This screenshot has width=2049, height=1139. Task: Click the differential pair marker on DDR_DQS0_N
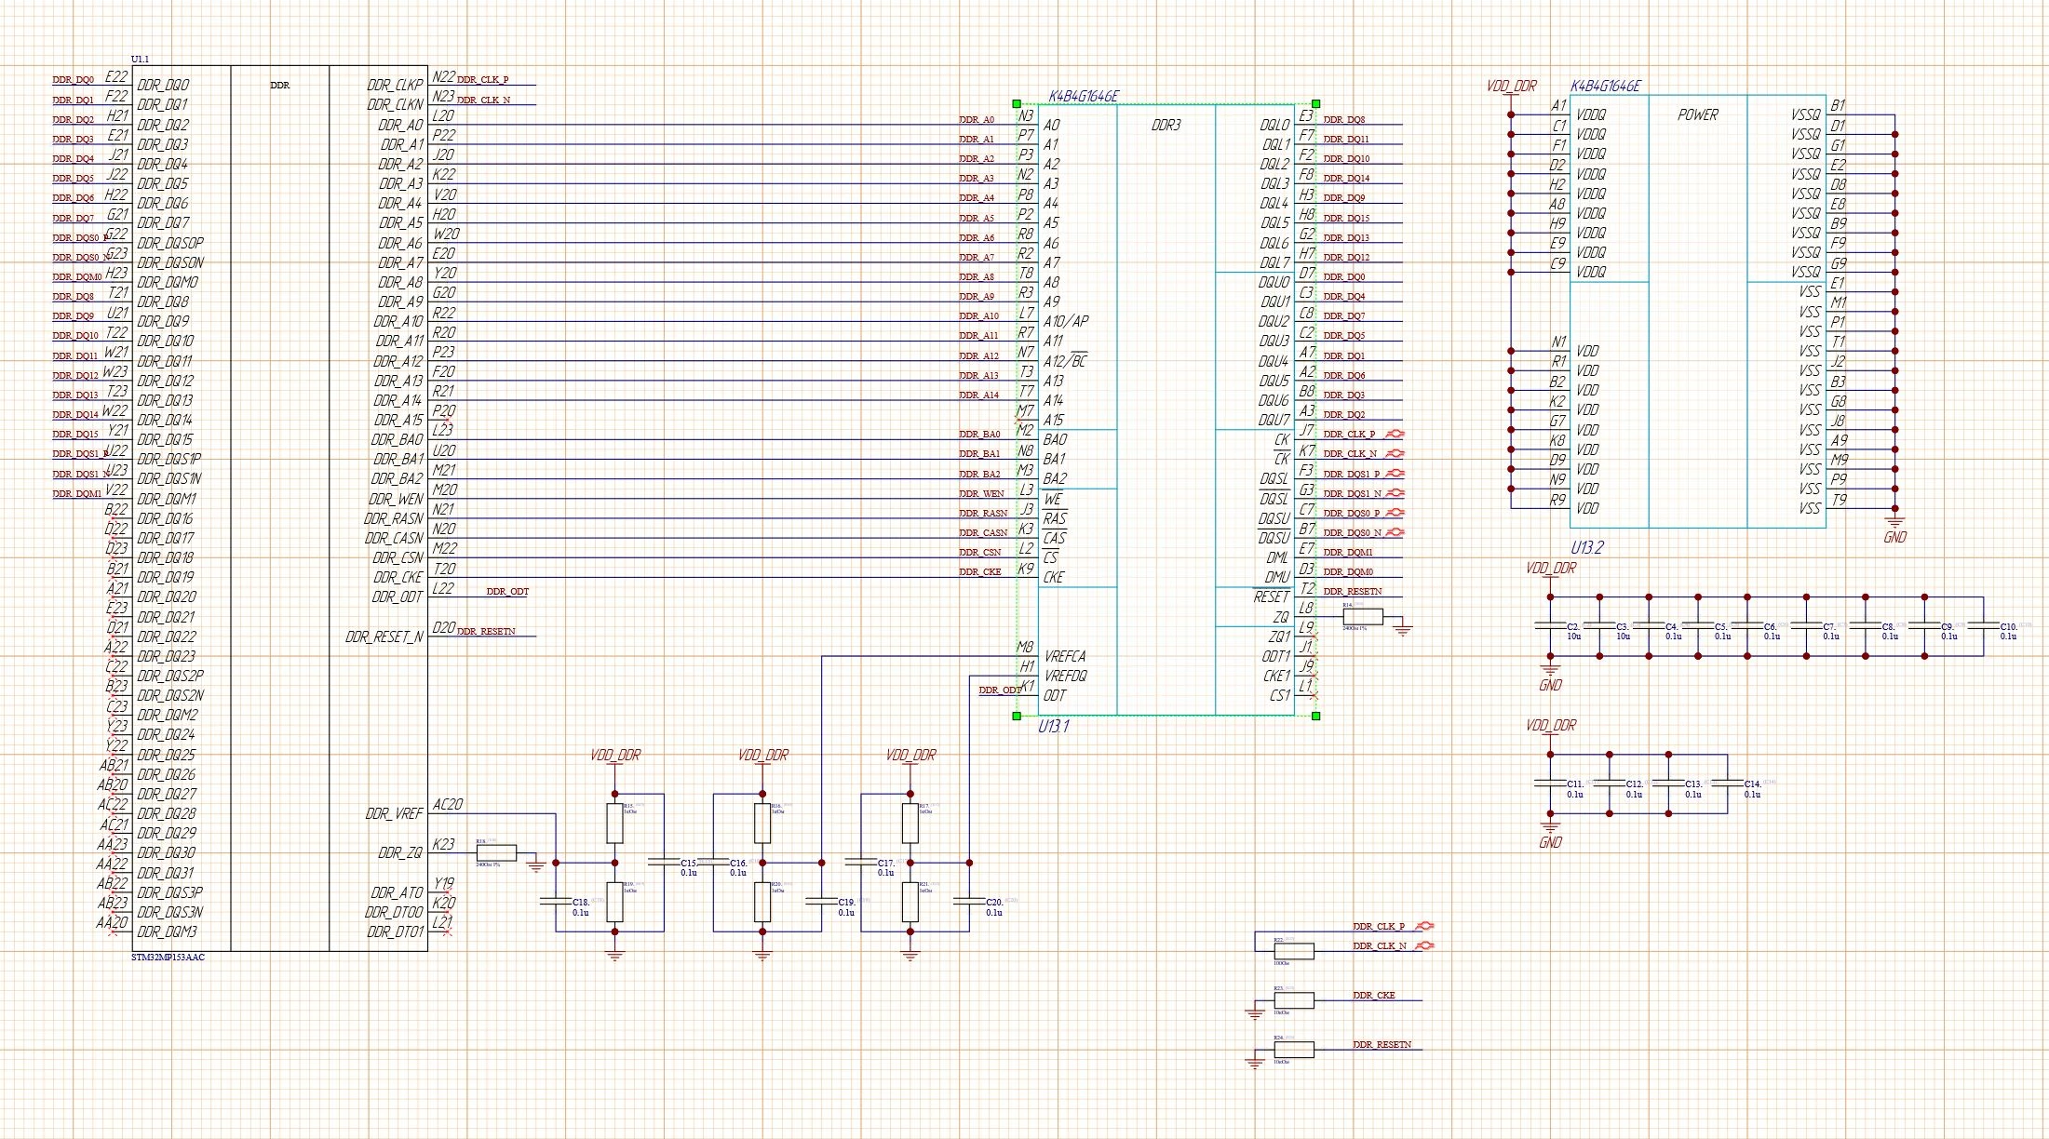[x=1395, y=532]
